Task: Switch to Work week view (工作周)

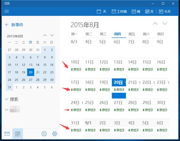Action: pyautogui.click(x=119, y=12)
